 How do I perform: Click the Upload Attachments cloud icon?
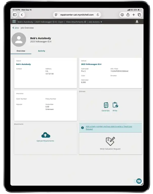(x=46, y=135)
